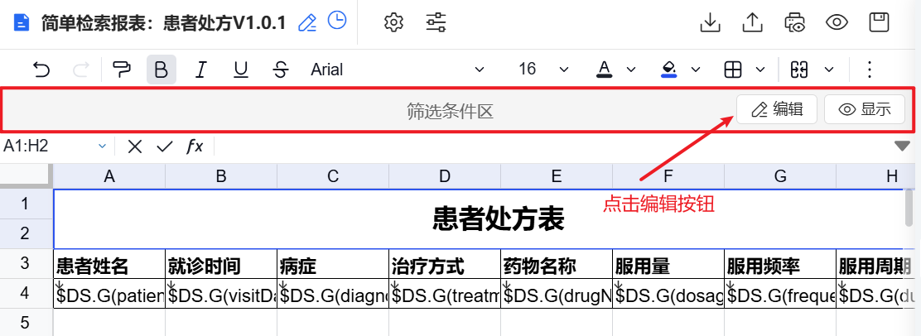This screenshot has height=336, width=921.
Task: Click the report title 简单检索报表：患者处方V1.0.1
Action: [x=164, y=23]
